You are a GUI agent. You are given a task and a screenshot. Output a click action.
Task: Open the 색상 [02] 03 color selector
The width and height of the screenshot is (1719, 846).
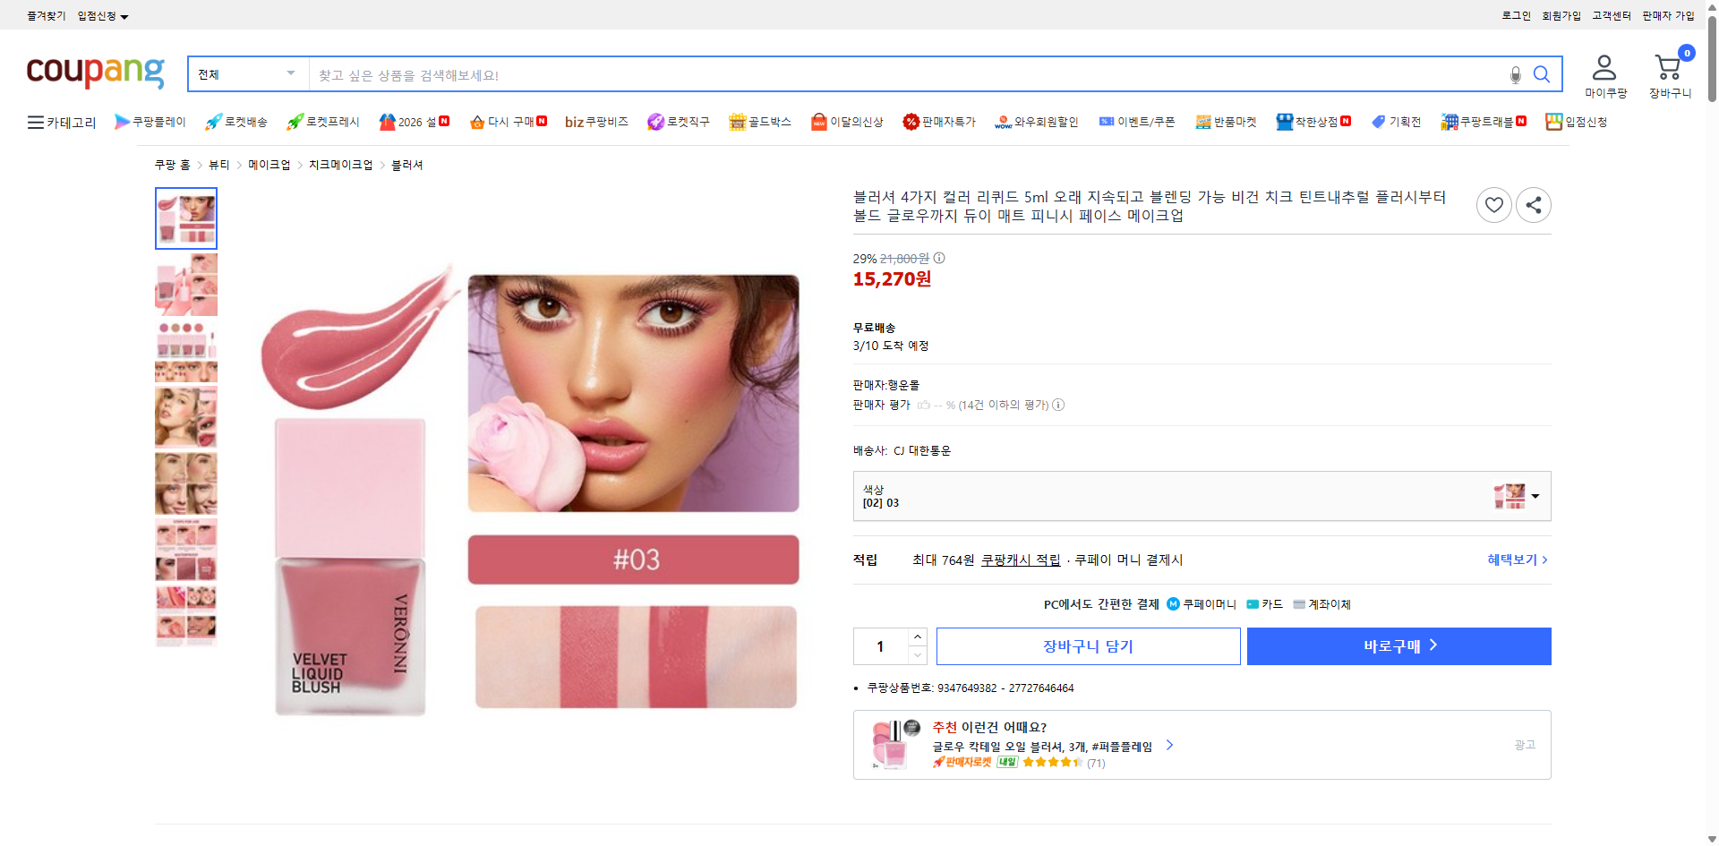(x=1202, y=496)
